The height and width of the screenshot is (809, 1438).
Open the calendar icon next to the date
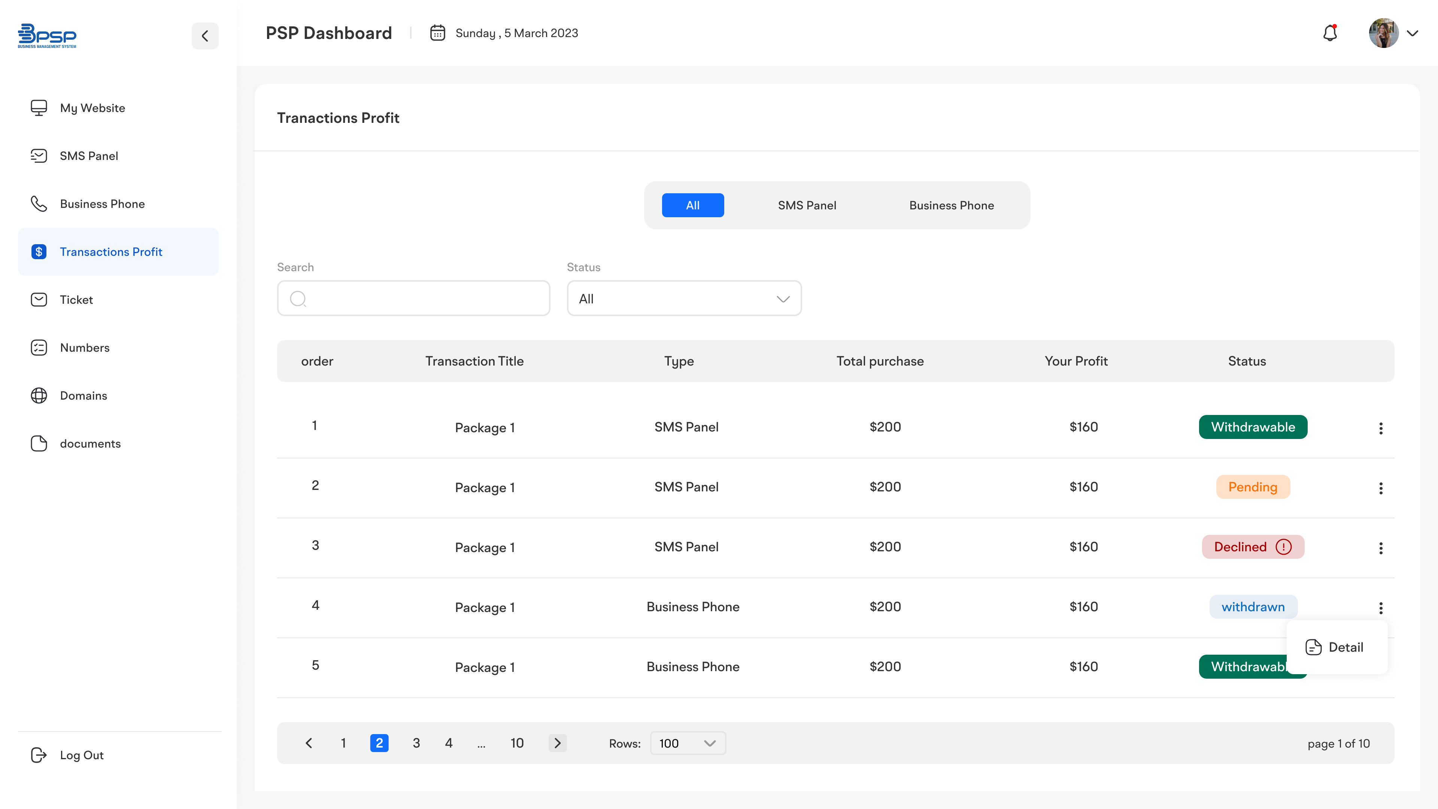click(437, 33)
